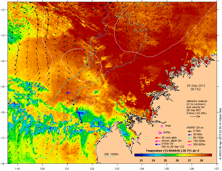Click the 0.5m/s velocity scale arrow
The height and width of the screenshot is (171, 222).
195,116
